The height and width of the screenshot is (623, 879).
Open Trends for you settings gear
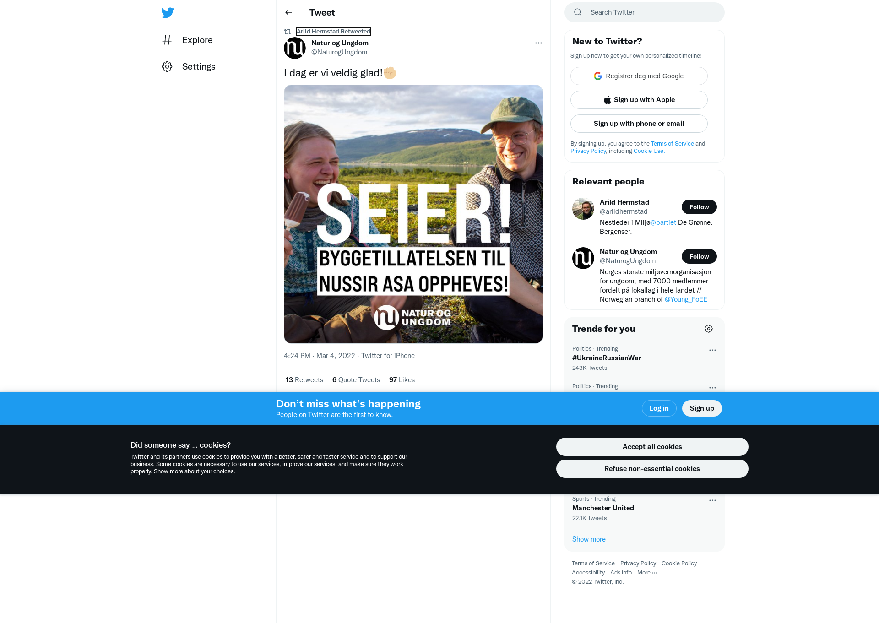coord(709,329)
